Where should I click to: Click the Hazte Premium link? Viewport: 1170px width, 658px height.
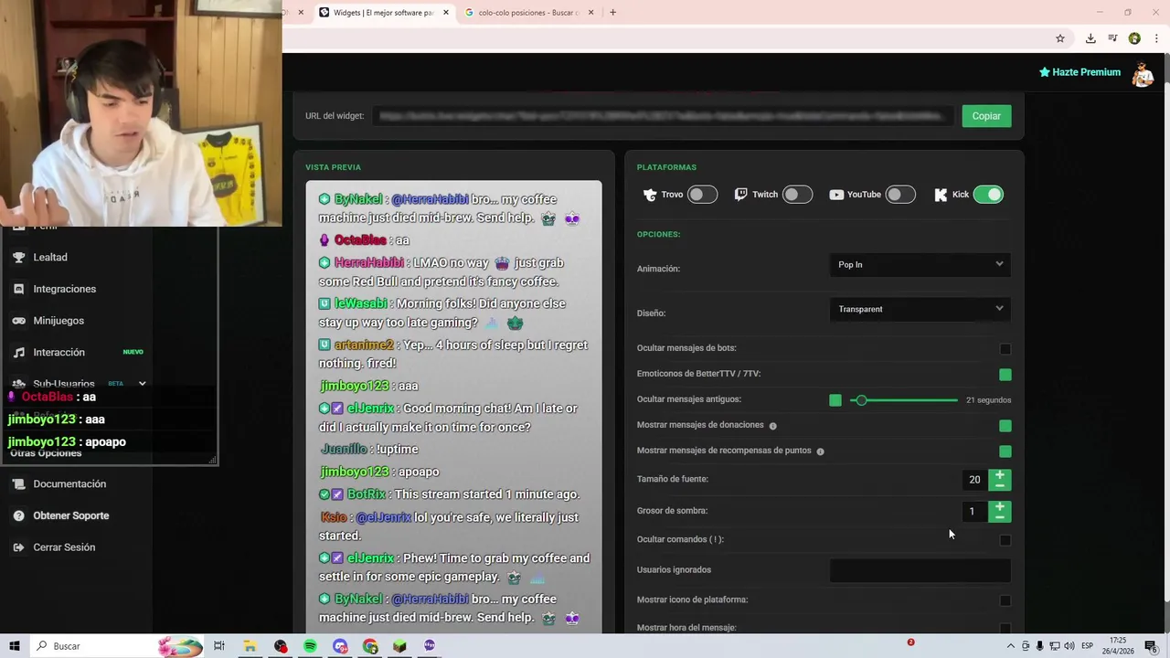1080,72
